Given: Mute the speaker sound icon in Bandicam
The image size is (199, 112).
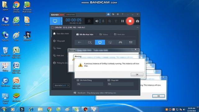Looking at the screenshot, I should (97, 21).
